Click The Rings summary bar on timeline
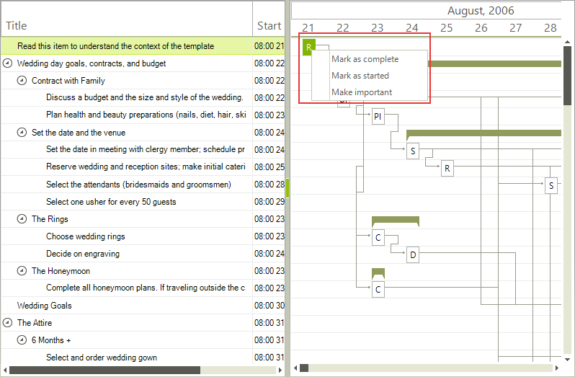Viewport: 575px width, 377px height. pos(396,221)
